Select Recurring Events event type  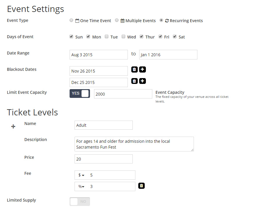161,20
